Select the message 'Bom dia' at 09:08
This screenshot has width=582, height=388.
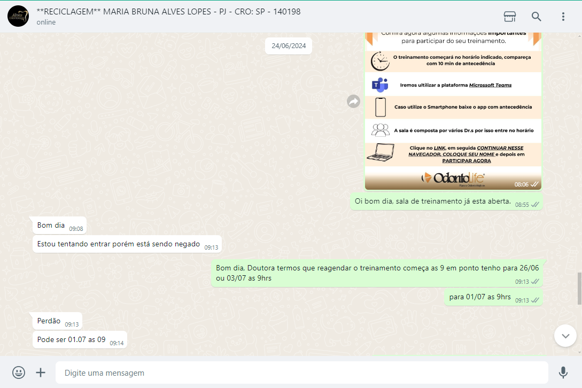click(x=60, y=226)
